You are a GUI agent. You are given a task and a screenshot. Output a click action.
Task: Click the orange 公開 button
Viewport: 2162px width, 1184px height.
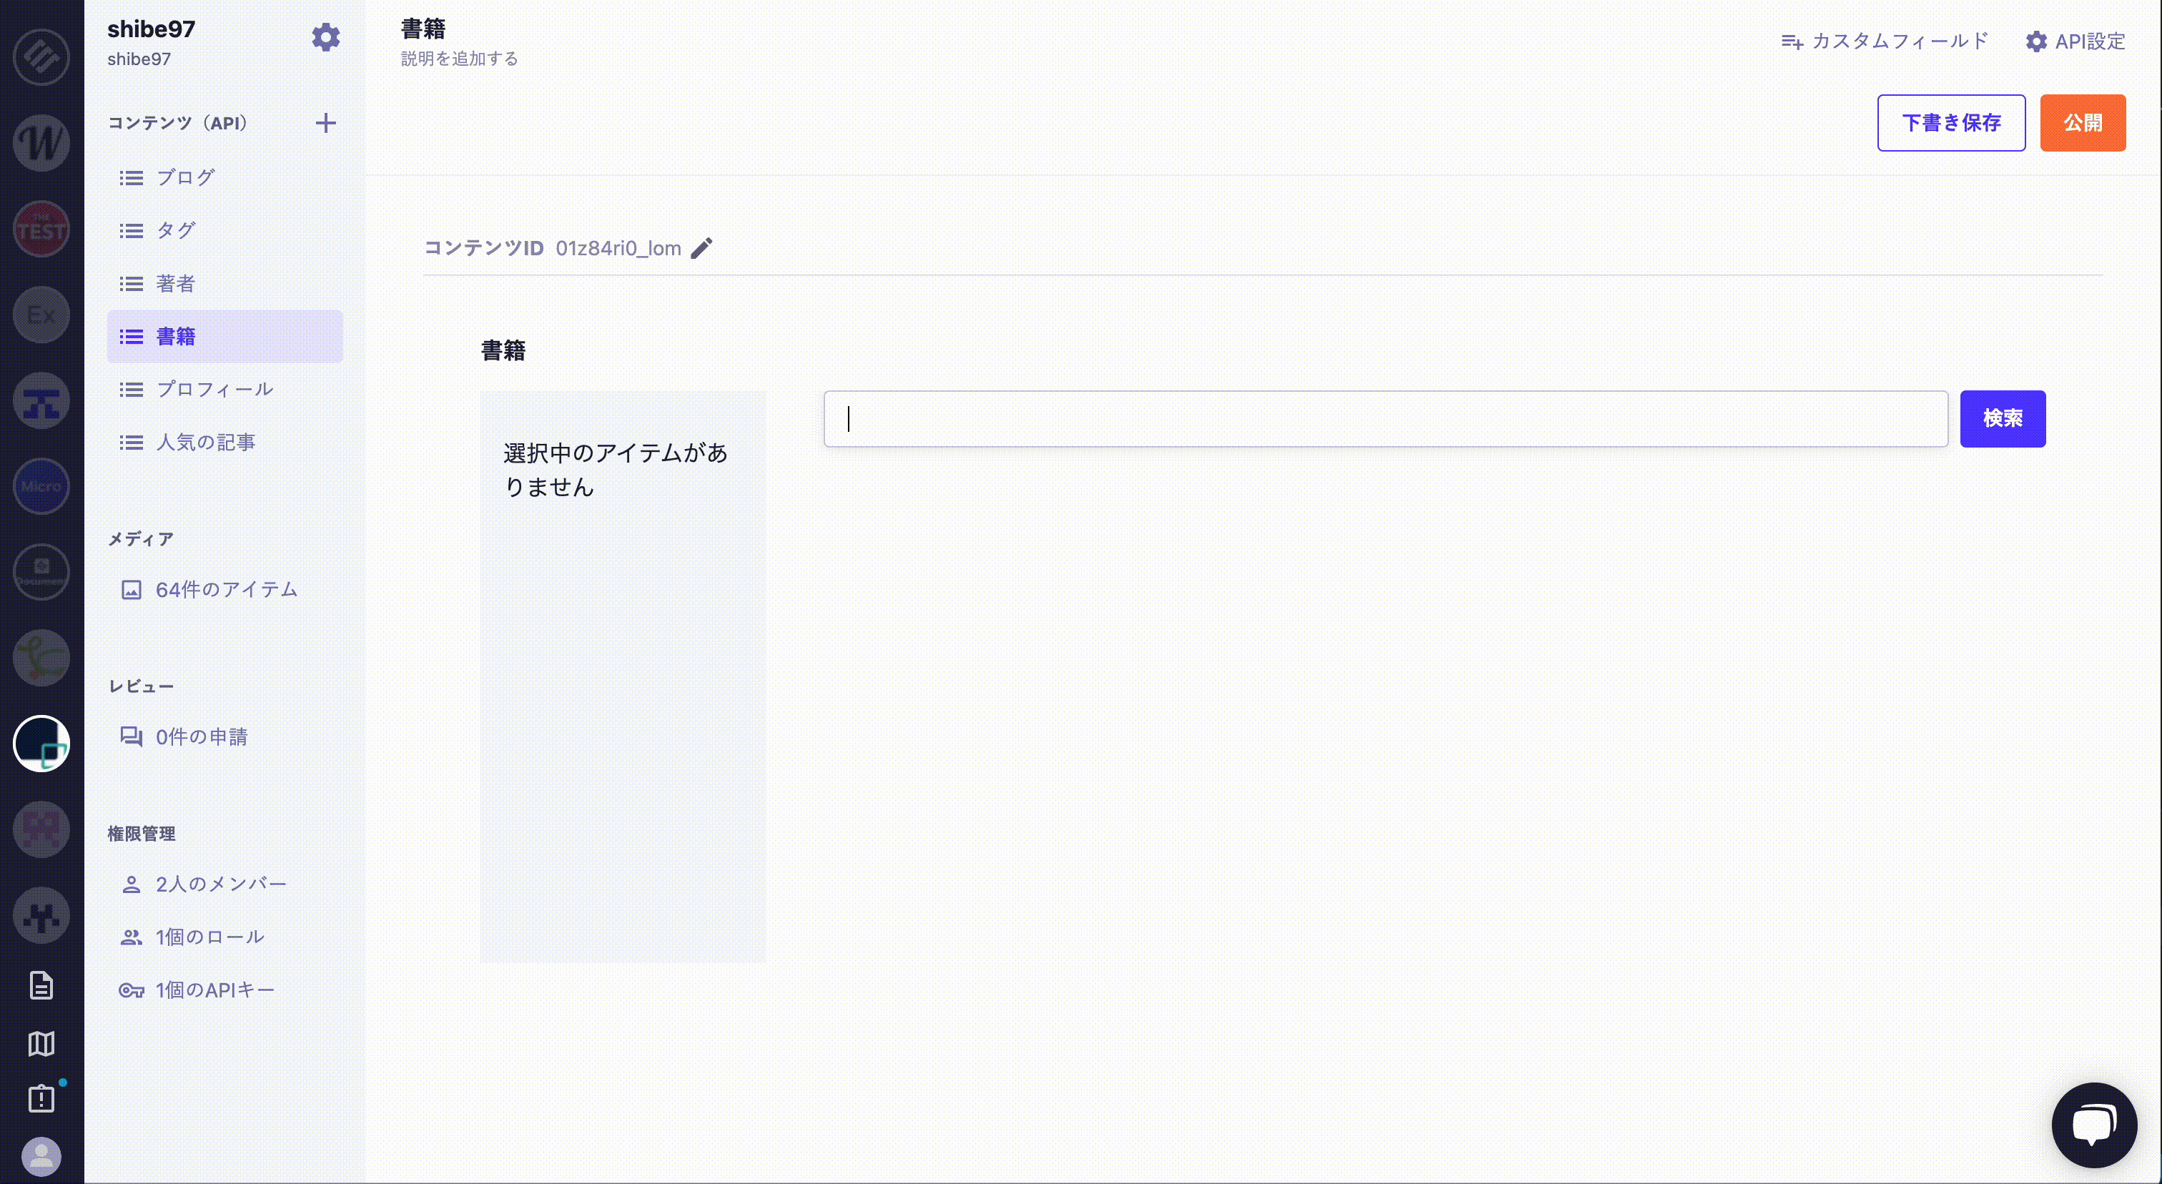pyautogui.click(x=2082, y=124)
